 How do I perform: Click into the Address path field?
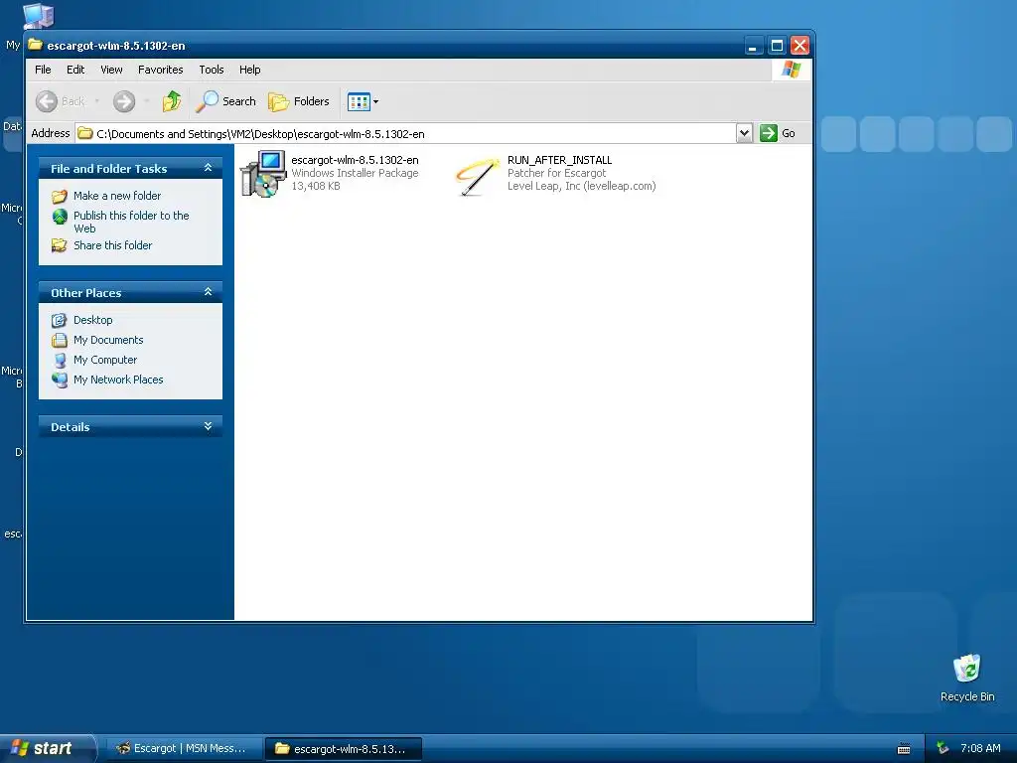click(x=406, y=134)
